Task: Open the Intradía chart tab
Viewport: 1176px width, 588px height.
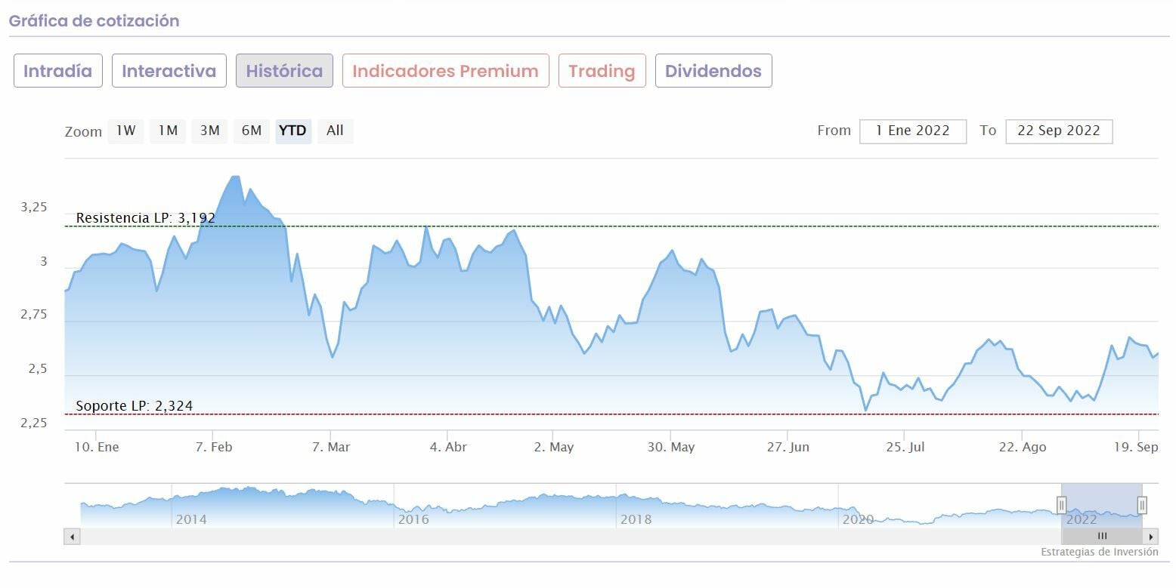Action: coord(58,71)
